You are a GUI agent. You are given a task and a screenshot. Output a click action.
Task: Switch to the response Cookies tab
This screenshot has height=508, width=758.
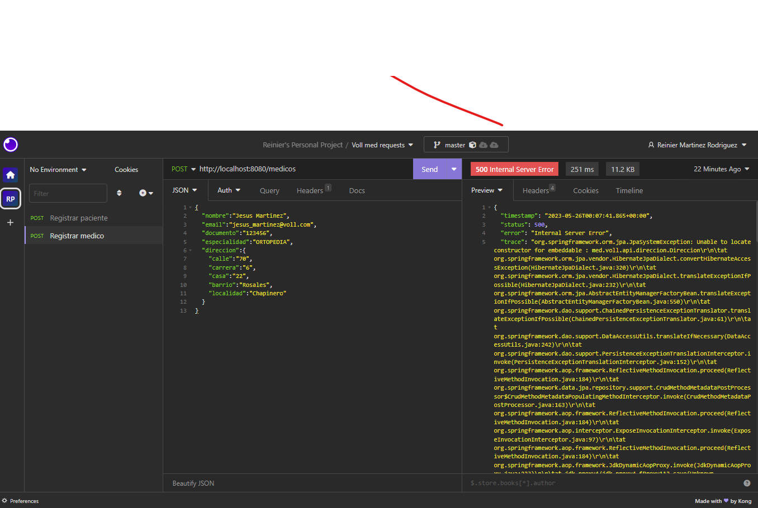coord(586,190)
